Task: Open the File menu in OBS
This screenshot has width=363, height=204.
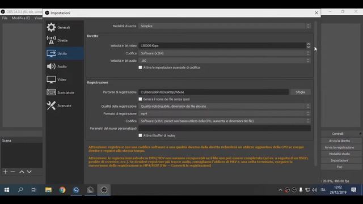Action: 5,18
